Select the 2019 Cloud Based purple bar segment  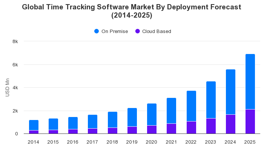[132, 130]
